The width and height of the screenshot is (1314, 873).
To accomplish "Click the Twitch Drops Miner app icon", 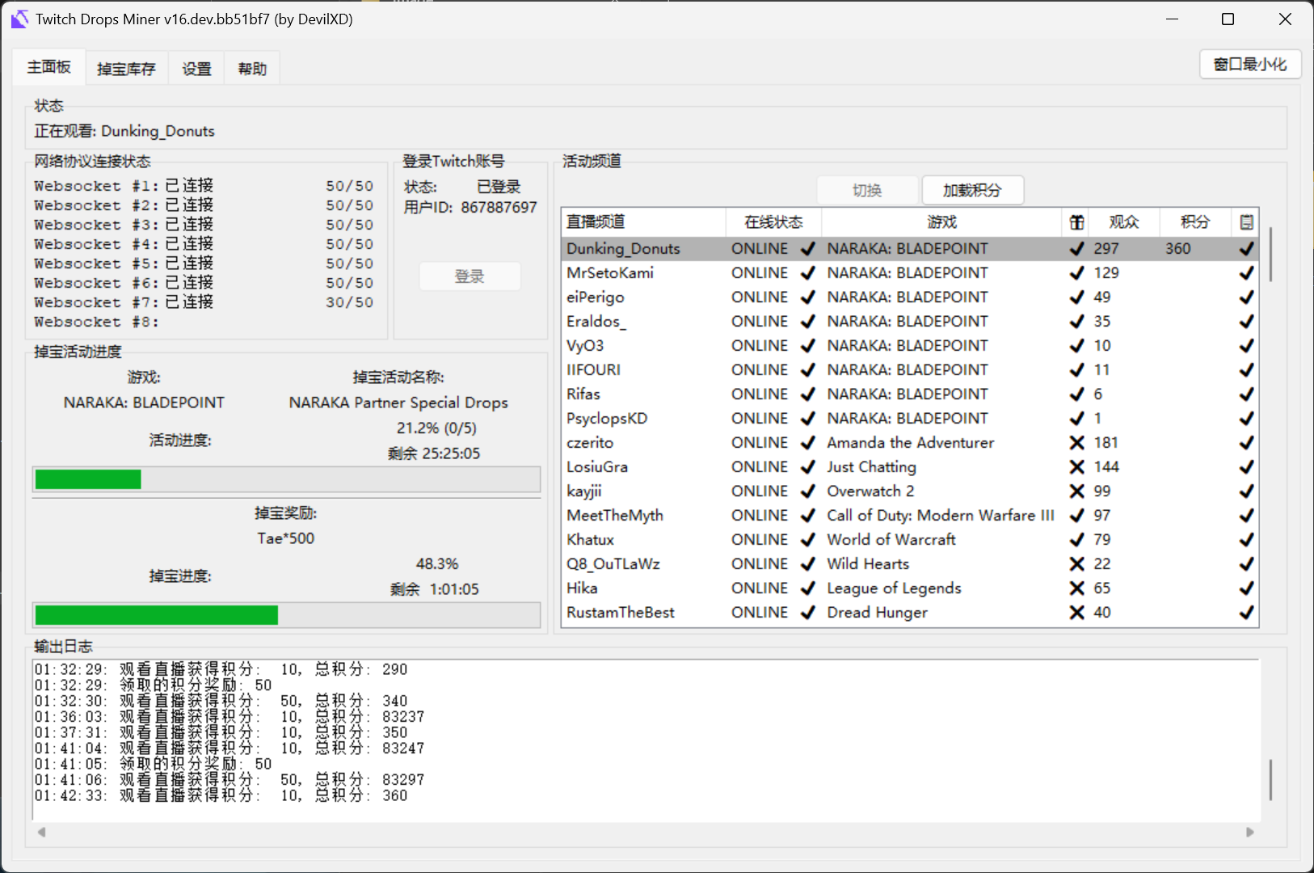I will pos(19,19).
